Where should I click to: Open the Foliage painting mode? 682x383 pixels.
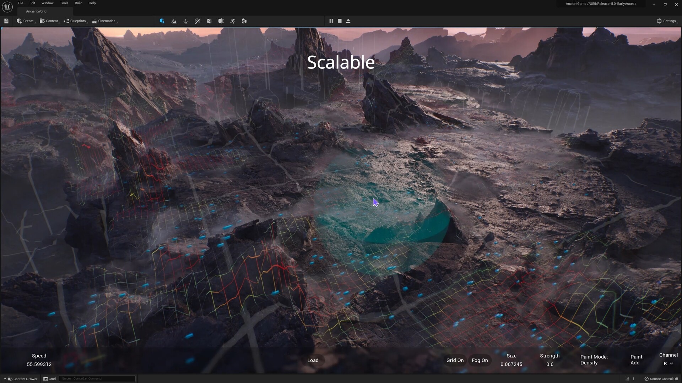click(x=186, y=21)
